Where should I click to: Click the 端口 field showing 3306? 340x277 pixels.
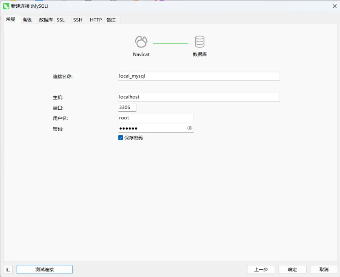coord(127,107)
